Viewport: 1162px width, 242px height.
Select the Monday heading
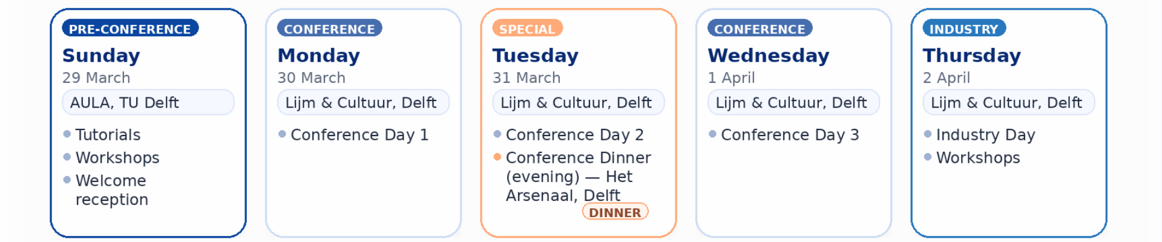(318, 55)
